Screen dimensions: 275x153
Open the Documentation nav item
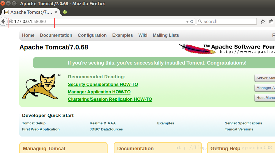(56, 35)
